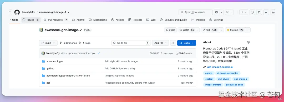Select the chatgpt topic tag
This screenshot has height=102, width=284.
(209, 79)
